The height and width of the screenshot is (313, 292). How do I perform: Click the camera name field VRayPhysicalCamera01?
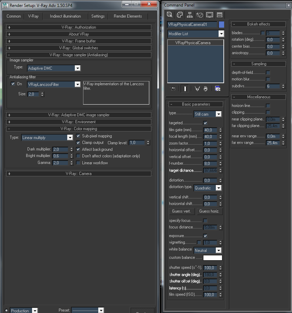[192, 25]
